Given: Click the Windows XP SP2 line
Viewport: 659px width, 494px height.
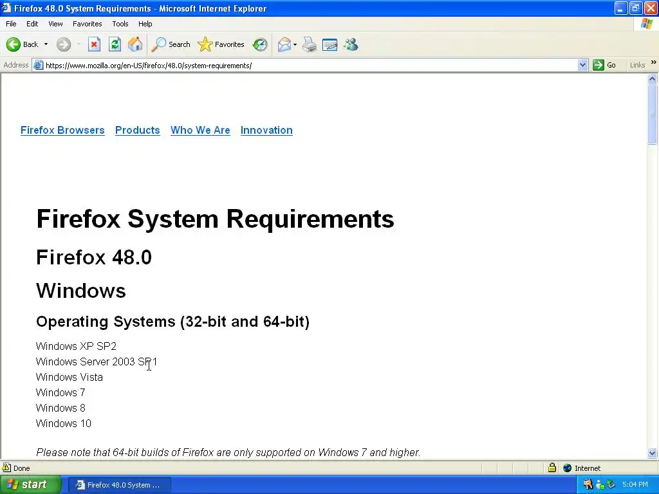Looking at the screenshot, I should [x=76, y=346].
